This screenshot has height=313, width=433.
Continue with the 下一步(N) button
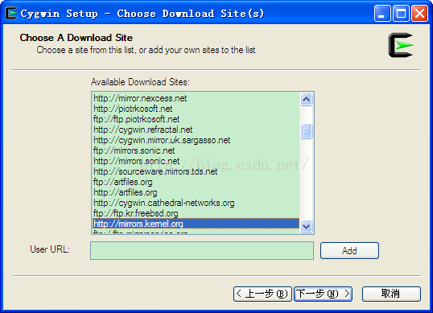323,294
